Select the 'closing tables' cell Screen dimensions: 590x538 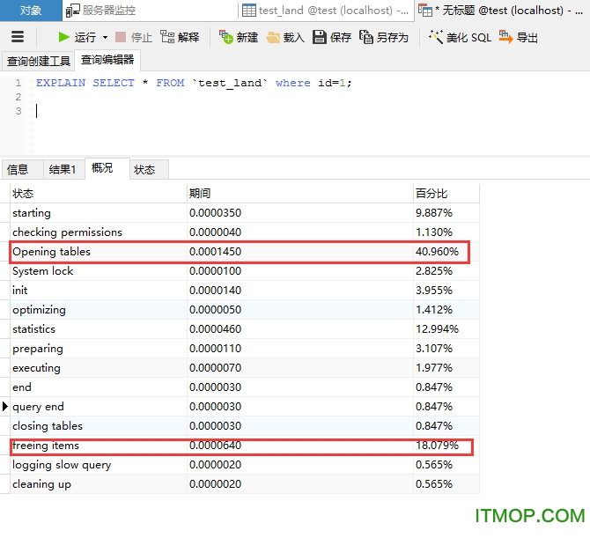(99, 426)
